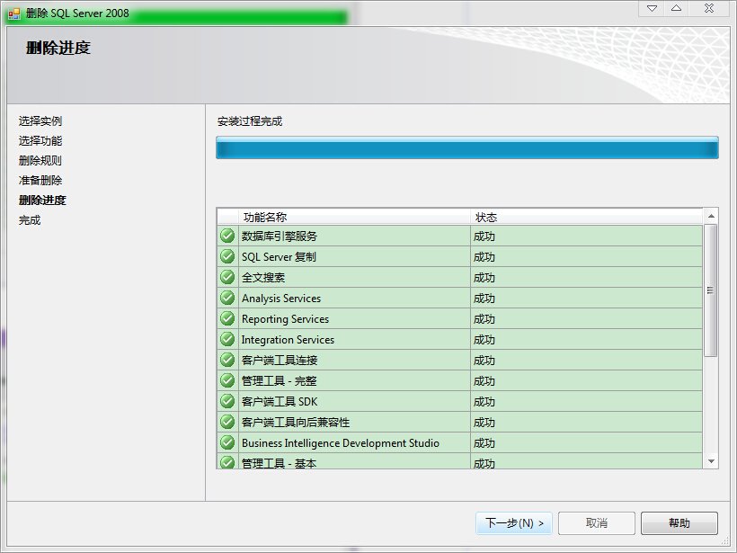Click success icon next to Integration Services
Viewport: 737px width, 553px height.
coord(227,339)
